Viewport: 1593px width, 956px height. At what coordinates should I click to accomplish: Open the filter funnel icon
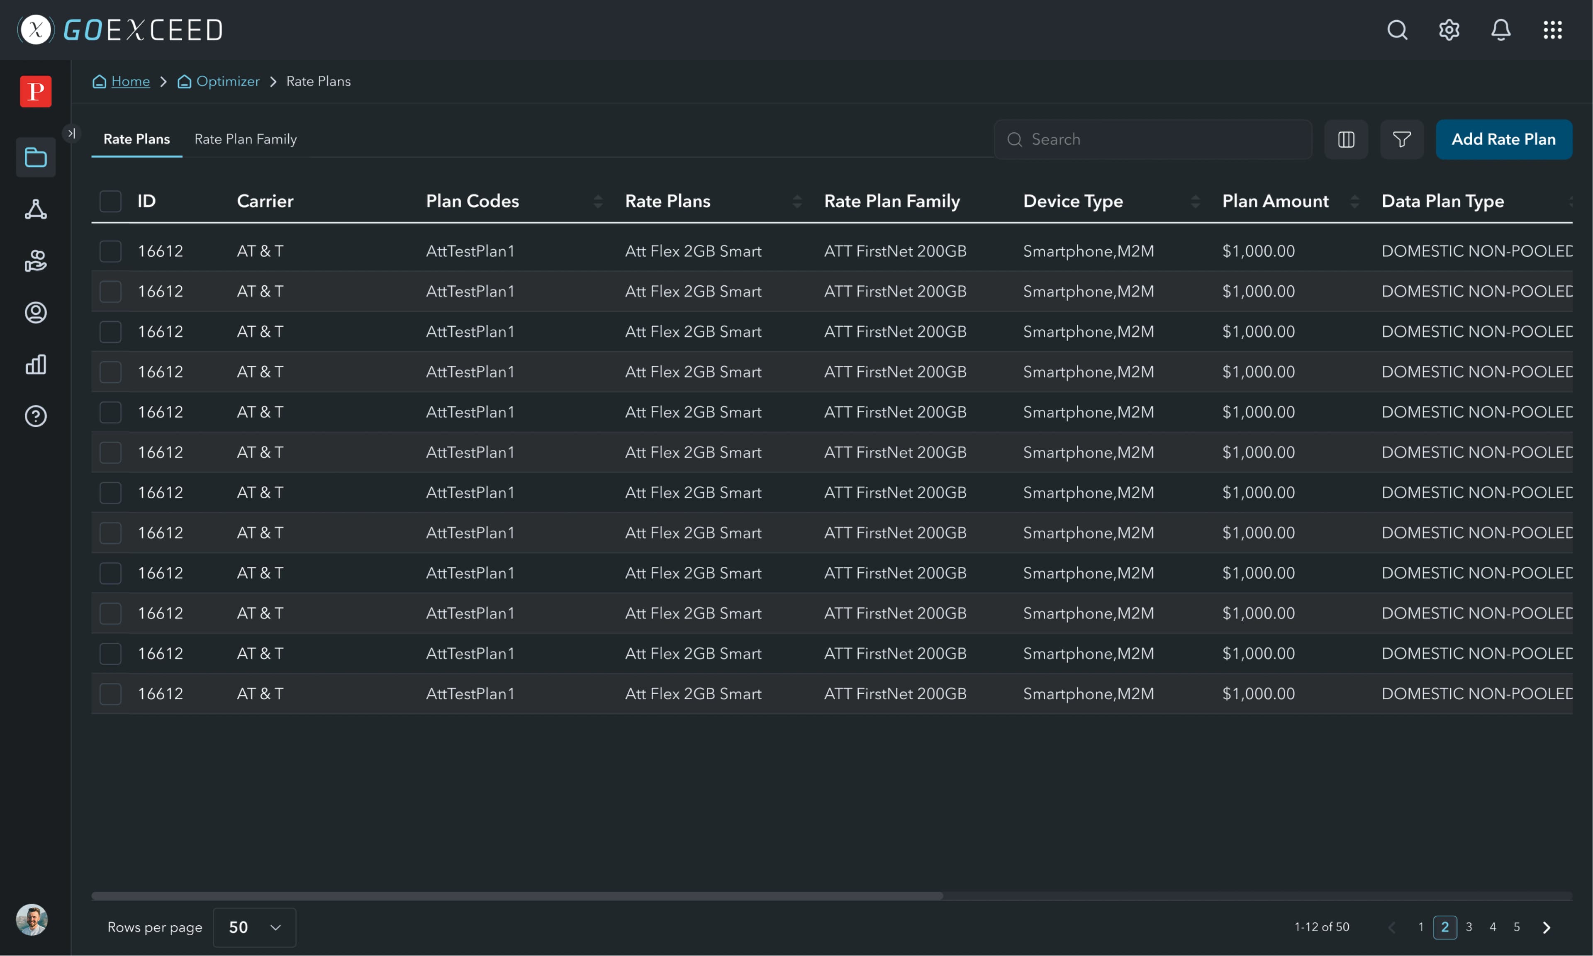[x=1402, y=139]
